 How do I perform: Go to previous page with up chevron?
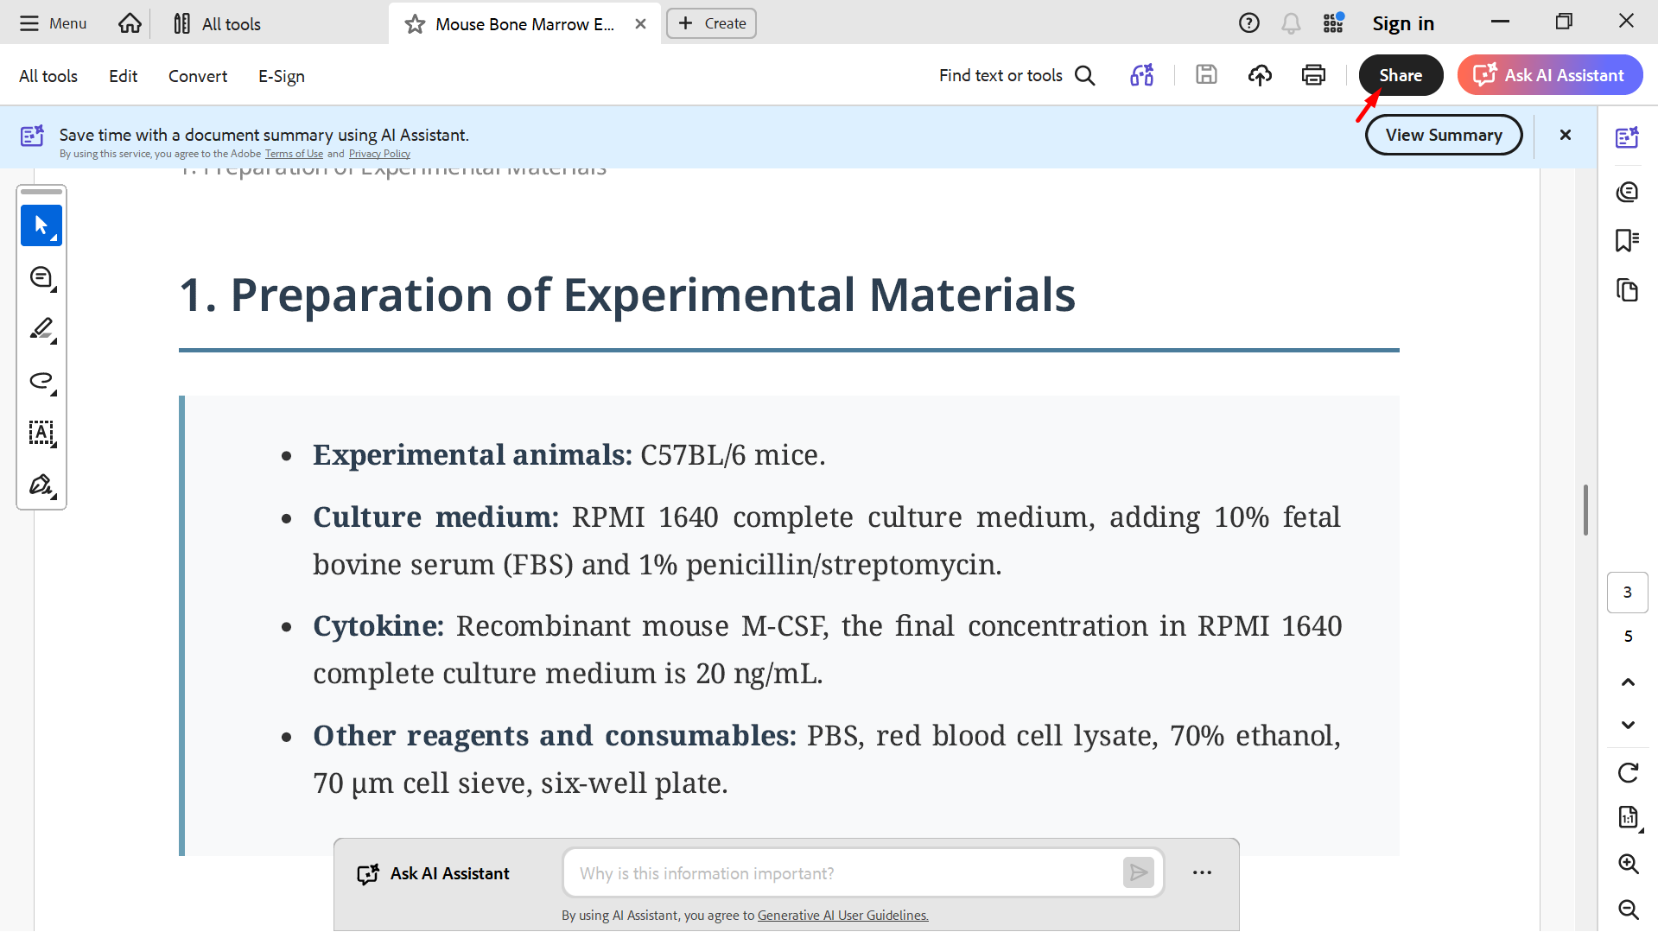click(1628, 682)
